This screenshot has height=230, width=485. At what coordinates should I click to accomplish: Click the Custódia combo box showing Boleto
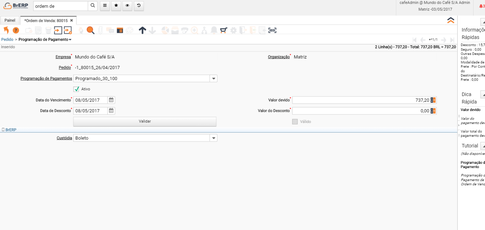[x=142, y=138]
